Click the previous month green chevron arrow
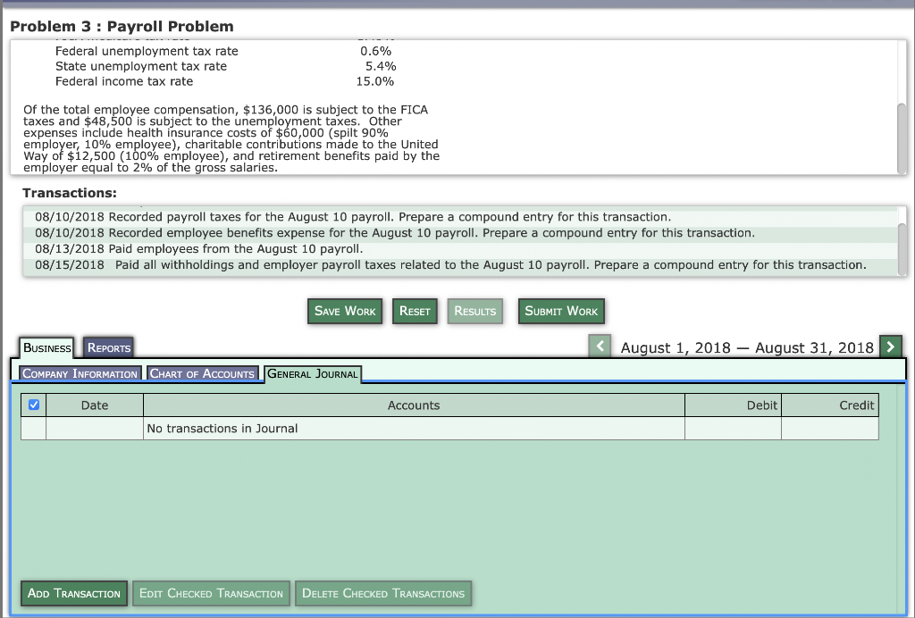The height and width of the screenshot is (618, 915). pyautogui.click(x=600, y=345)
